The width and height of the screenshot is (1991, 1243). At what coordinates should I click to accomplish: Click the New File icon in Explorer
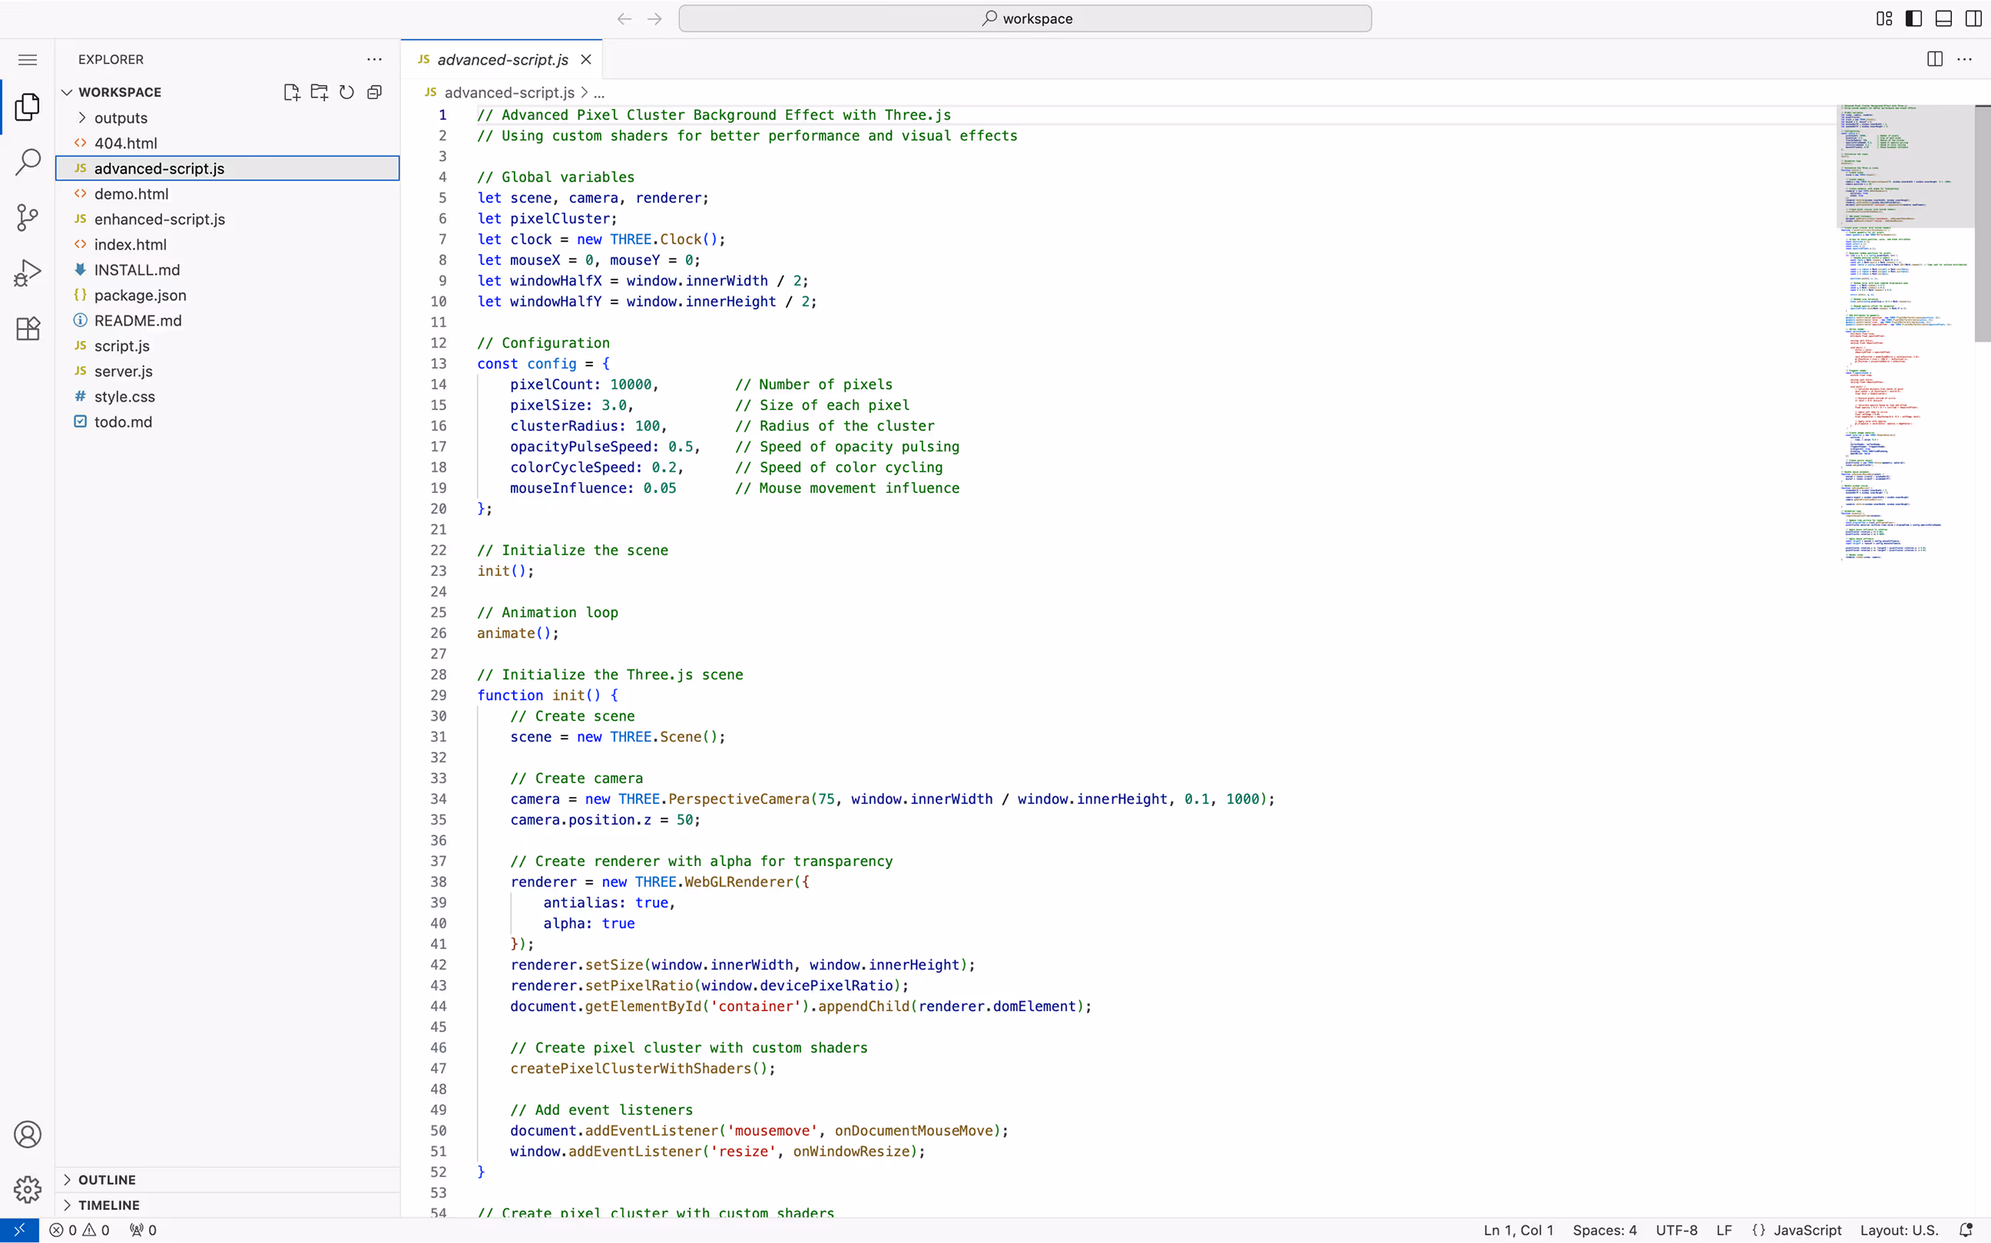pyautogui.click(x=291, y=92)
